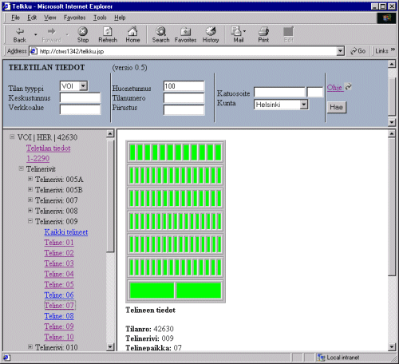Screen dimensions: 399x364
Task: Open the Kunta Helsinki dropdown
Action: (281, 105)
